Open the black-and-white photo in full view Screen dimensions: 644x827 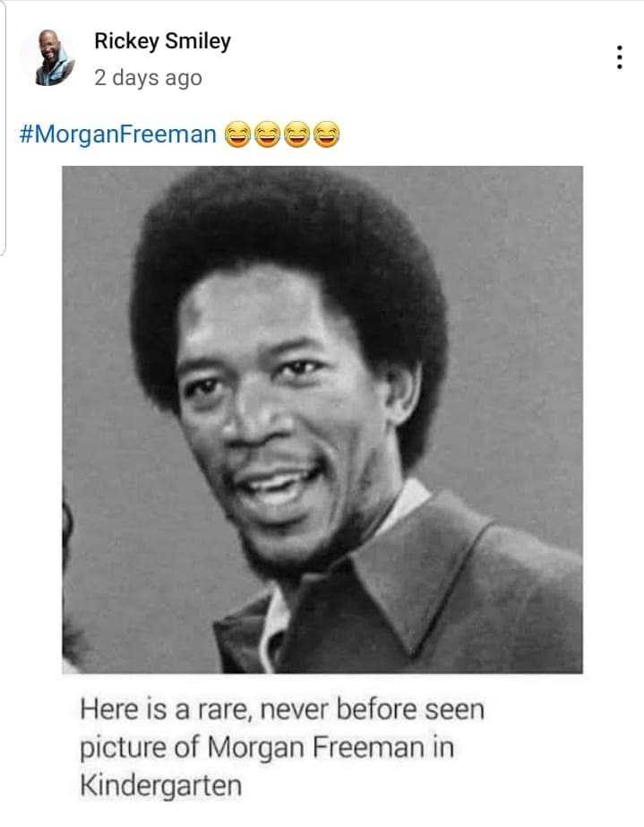322,419
